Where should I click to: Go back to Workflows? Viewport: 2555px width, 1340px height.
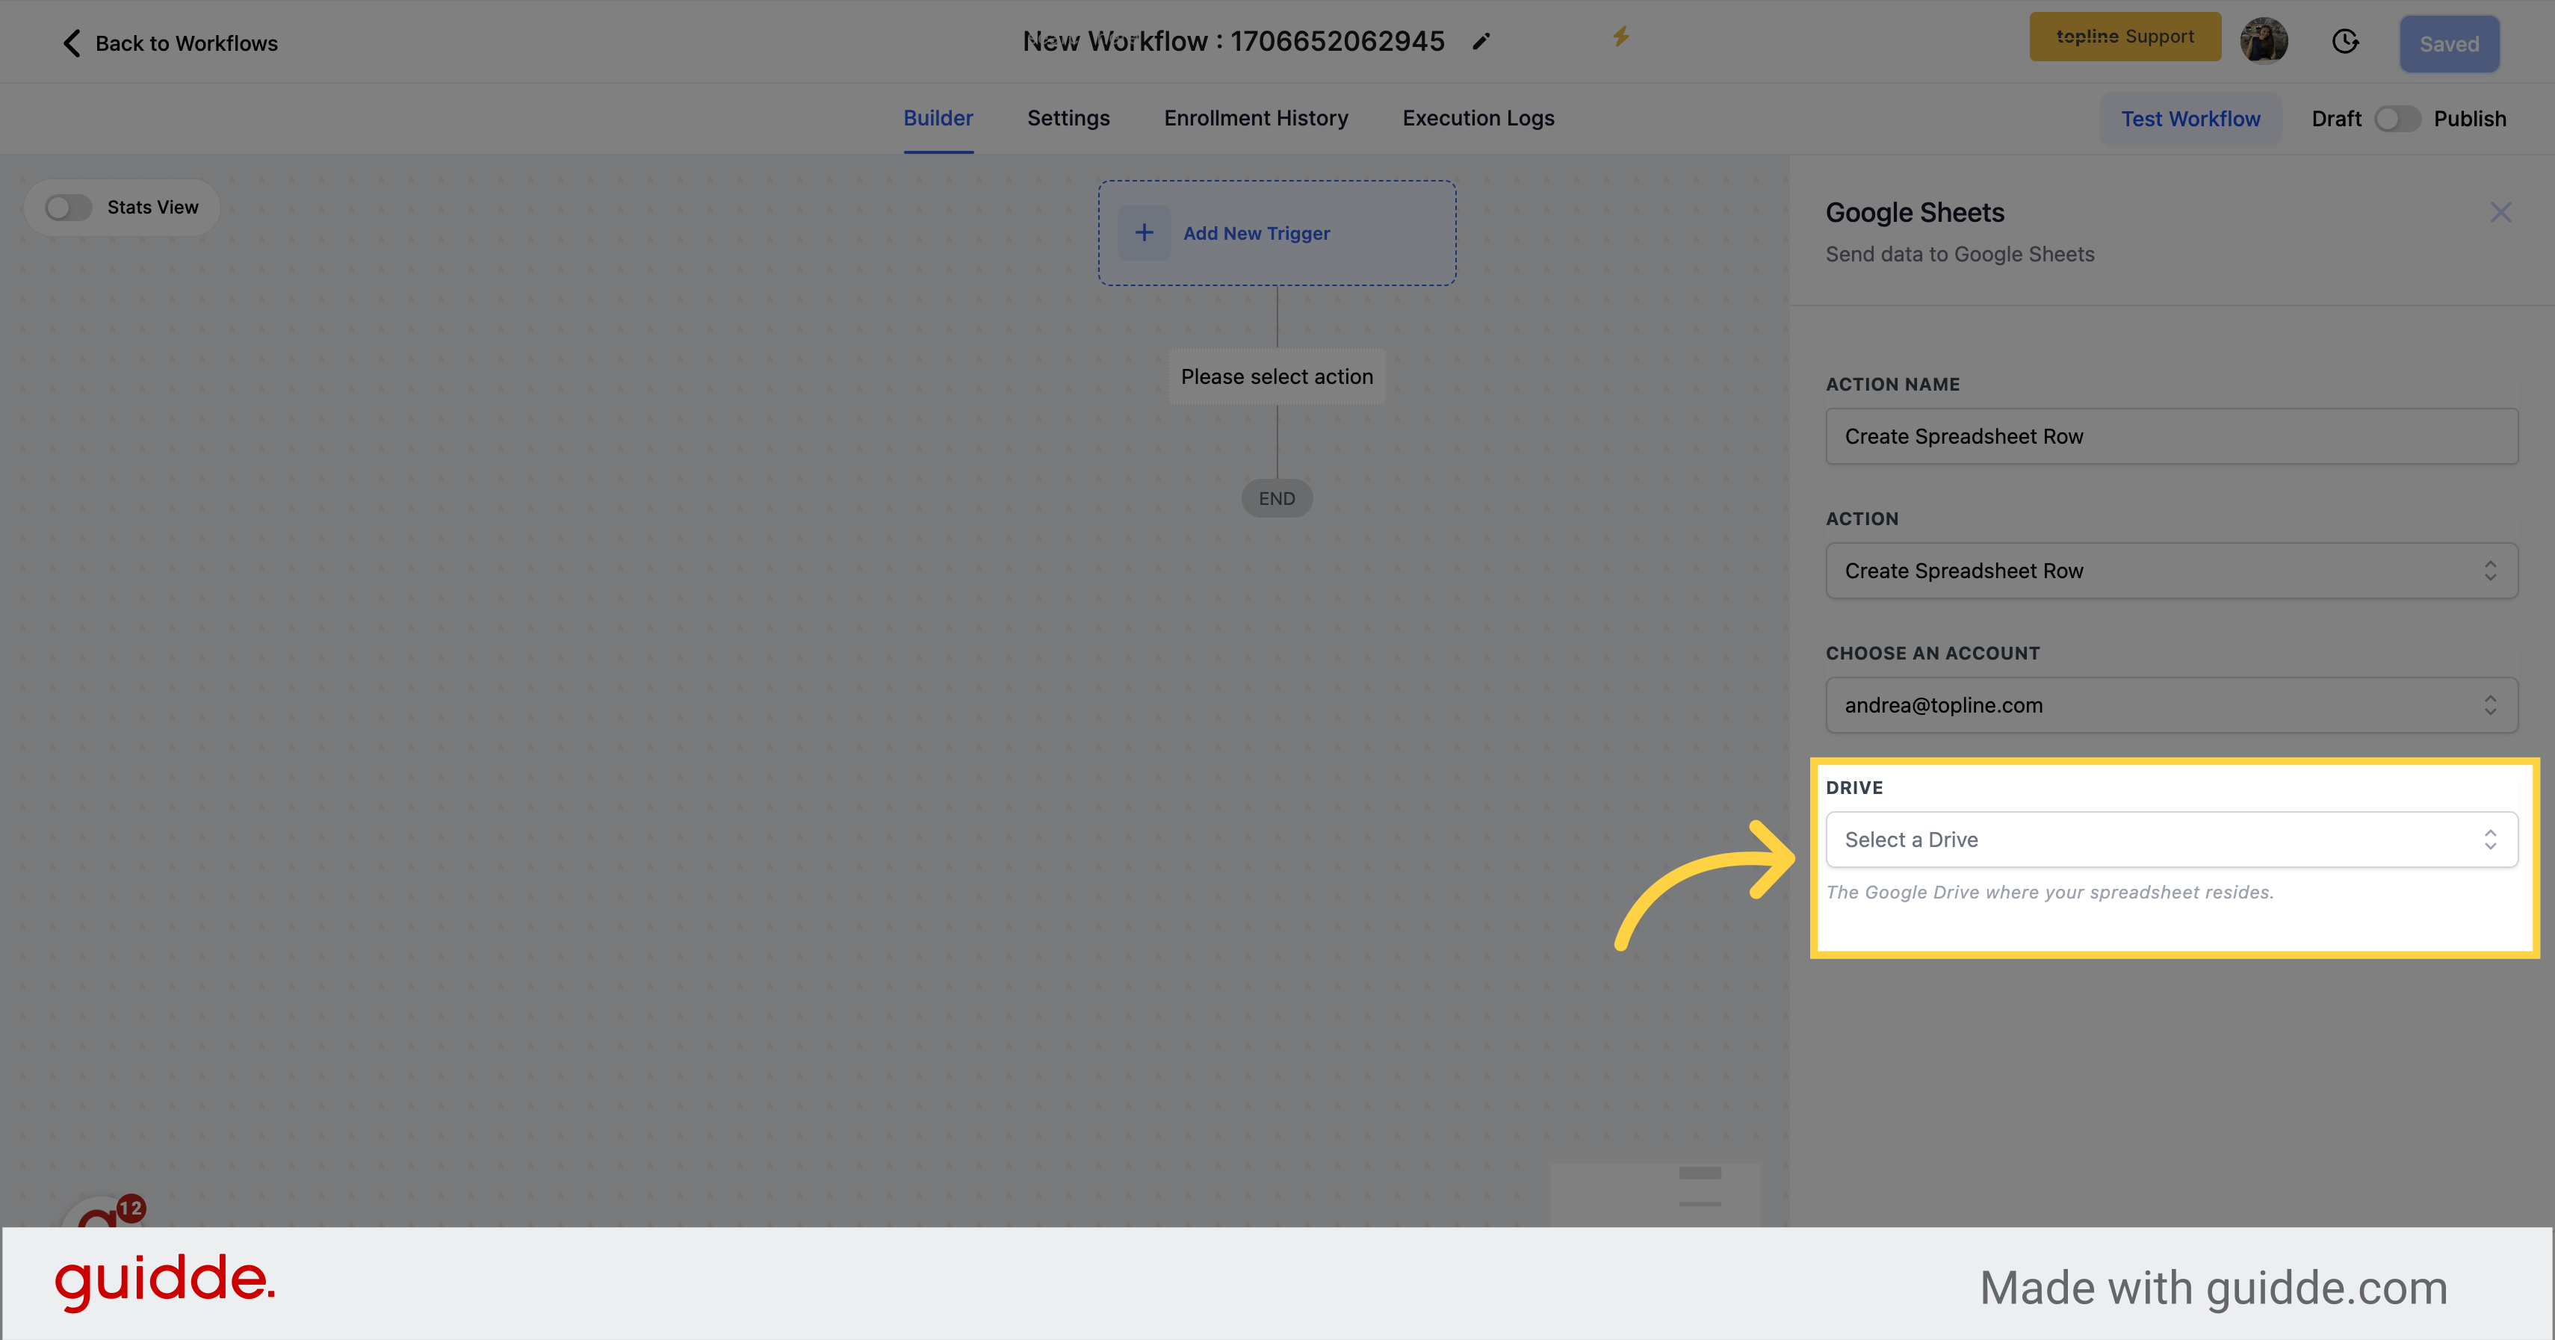point(170,43)
